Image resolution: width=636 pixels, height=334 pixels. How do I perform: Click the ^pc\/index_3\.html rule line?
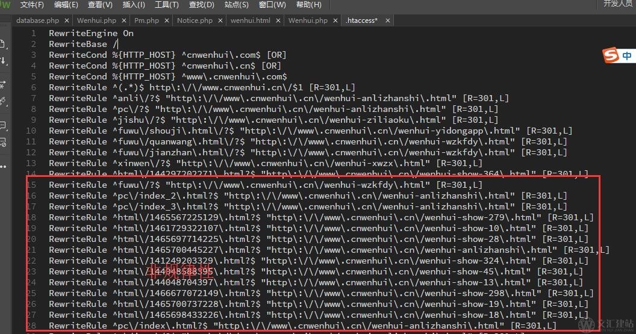click(308, 207)
